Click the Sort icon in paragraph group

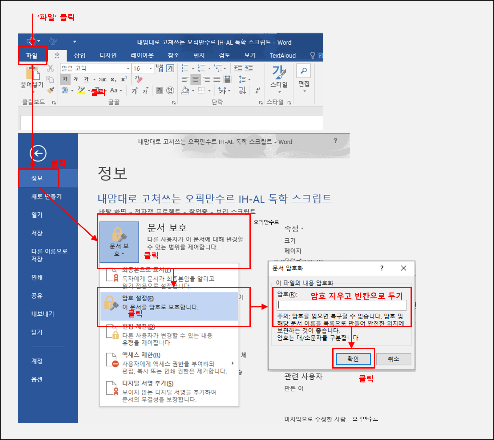[x=242, y=90]
